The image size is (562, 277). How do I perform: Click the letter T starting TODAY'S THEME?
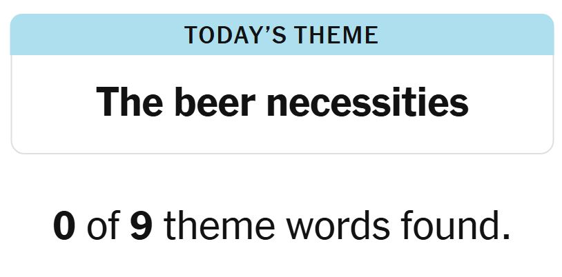click(191, 35)
